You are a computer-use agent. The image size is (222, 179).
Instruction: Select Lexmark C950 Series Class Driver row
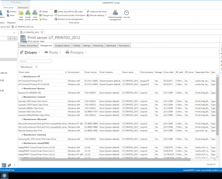pyautogui.click(x=117, y=101)
